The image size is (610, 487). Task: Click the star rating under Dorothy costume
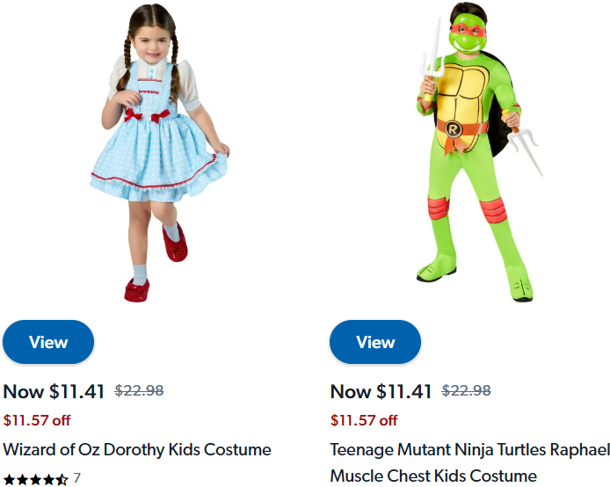35,479
